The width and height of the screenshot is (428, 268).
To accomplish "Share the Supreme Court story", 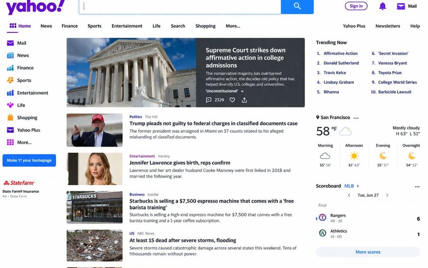I will tap(244, 100).
